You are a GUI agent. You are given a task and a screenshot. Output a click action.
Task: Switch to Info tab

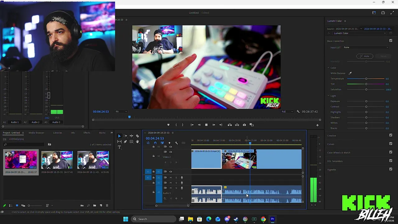(x=73, y=133)
